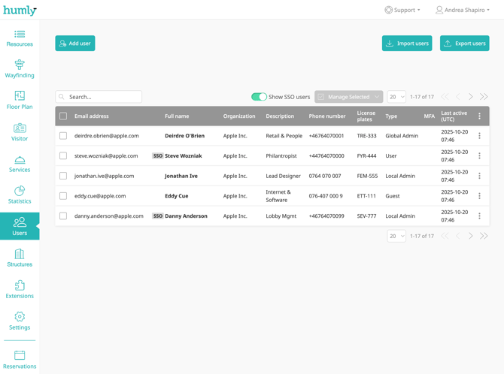Toggle the Show SSO users switch
The height and width of the screenshot is (374, 504).
[x=259, y=97]
